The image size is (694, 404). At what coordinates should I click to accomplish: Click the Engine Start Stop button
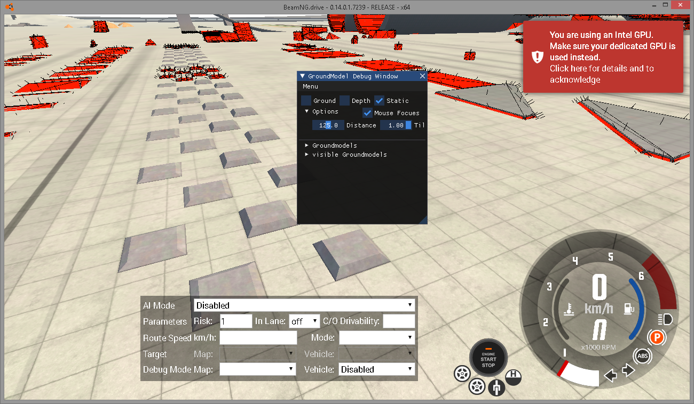click(x=488, y=358)
